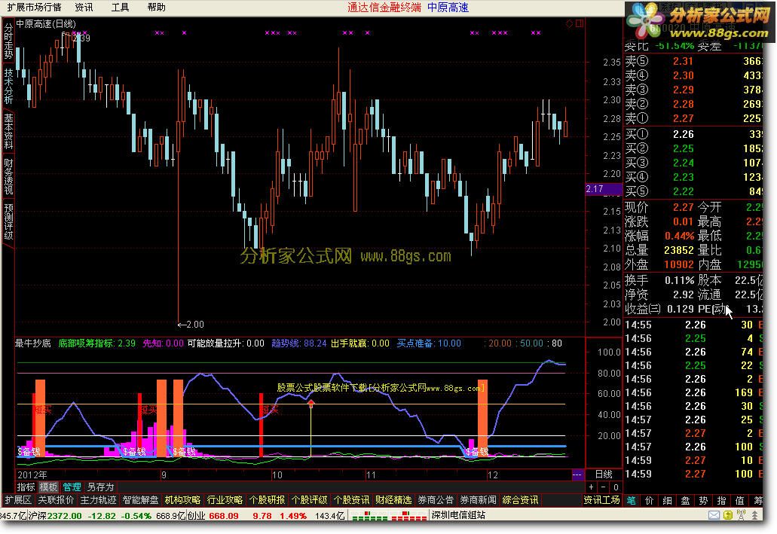Open the 预测评级 side tab
The height and width of the screenshot is (534, 777).
point(8,221)
